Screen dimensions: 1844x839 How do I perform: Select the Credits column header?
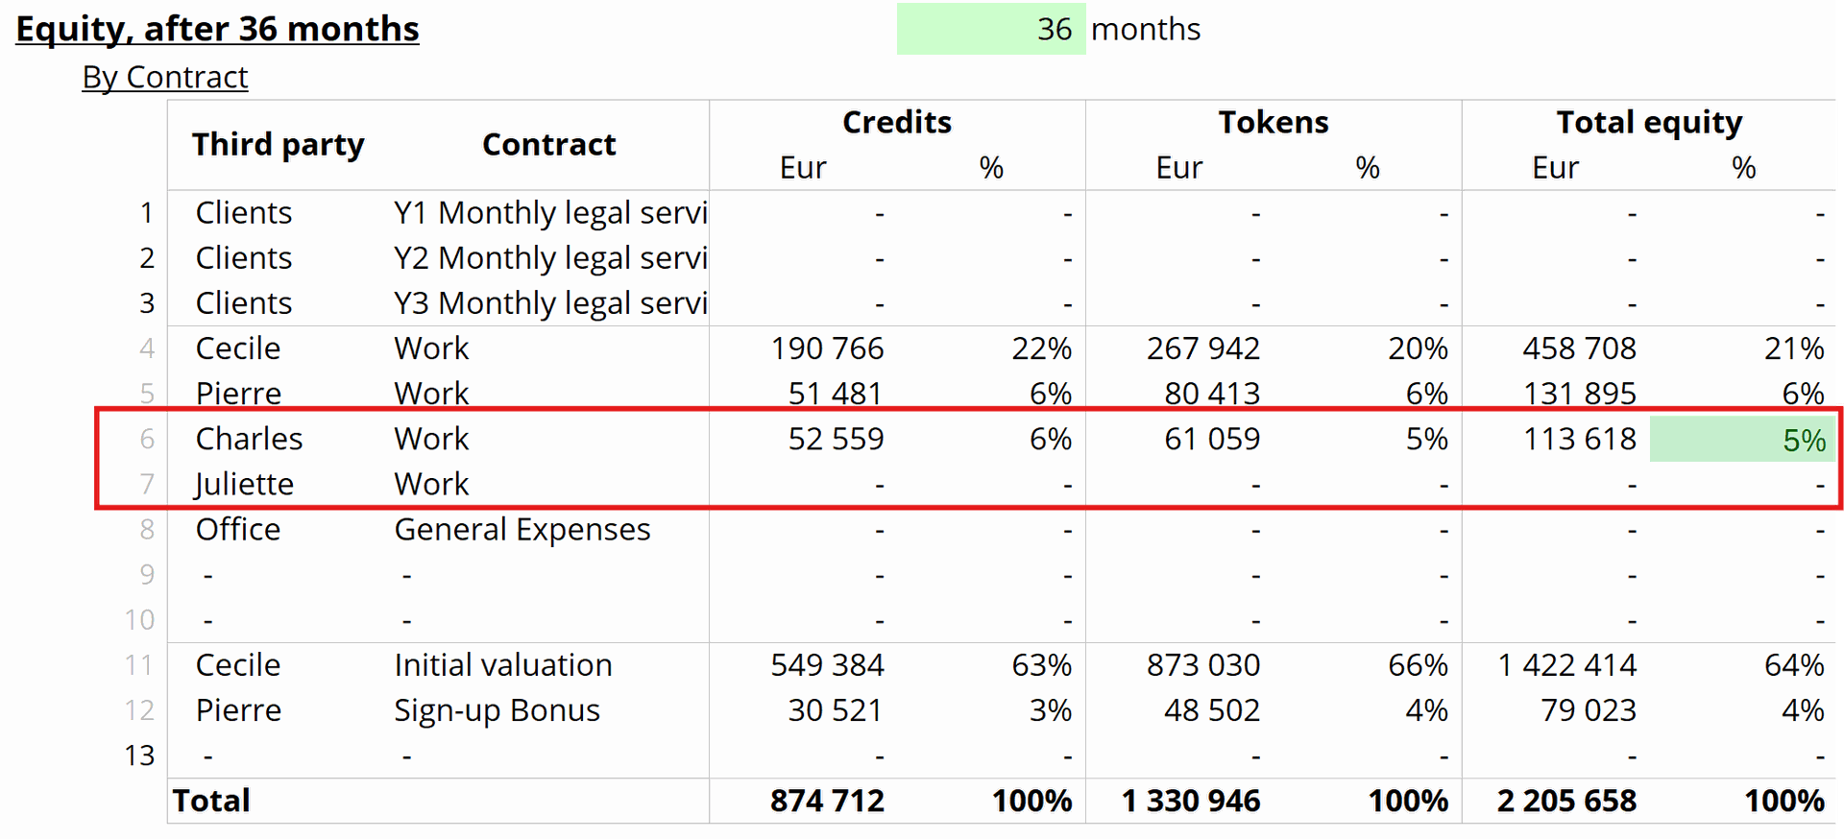coord(897,122)
